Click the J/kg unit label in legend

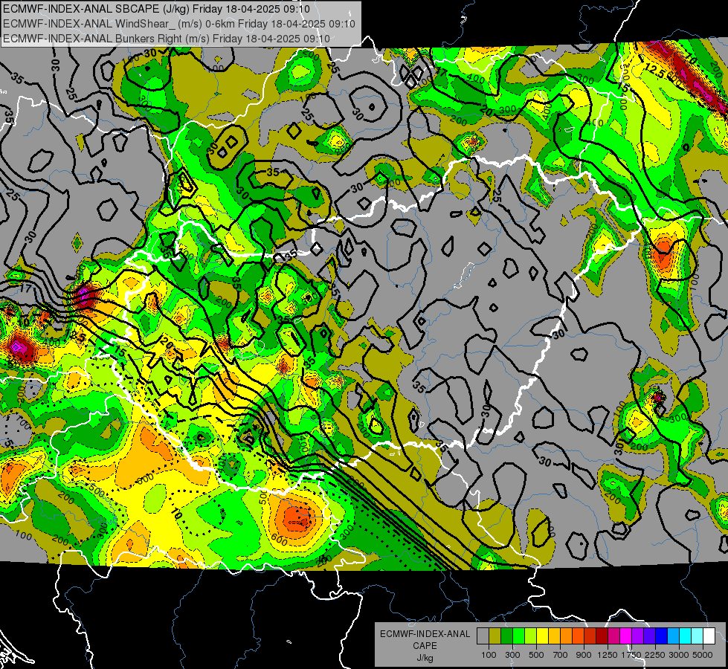point(425,658)
